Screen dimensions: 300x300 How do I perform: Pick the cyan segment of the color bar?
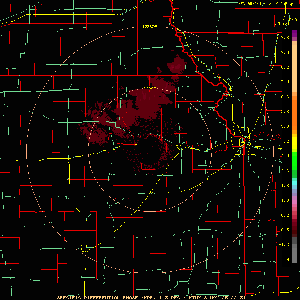294,183
